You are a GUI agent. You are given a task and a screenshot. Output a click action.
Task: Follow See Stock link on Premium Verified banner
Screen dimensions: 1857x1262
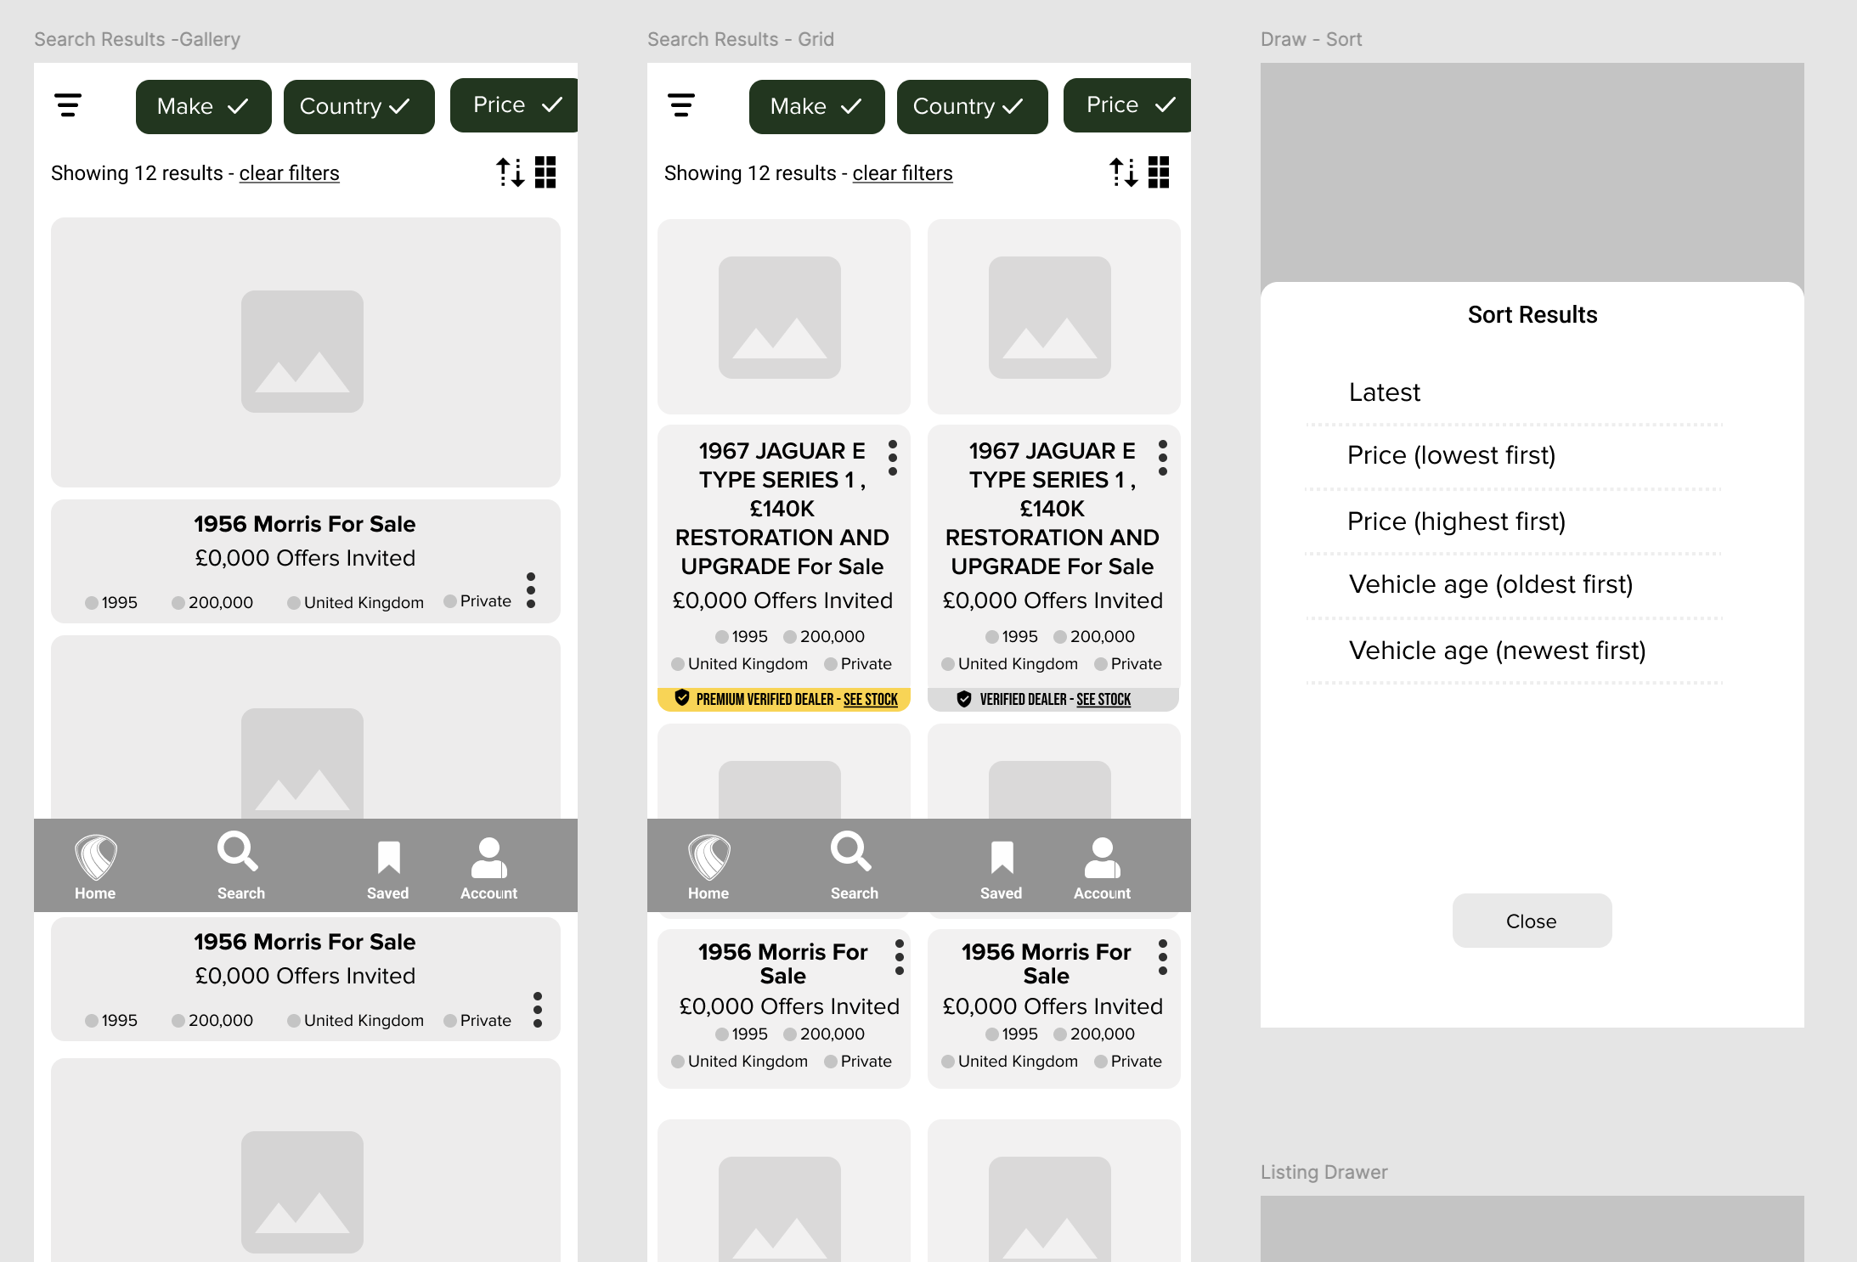[x=871, y=699]
